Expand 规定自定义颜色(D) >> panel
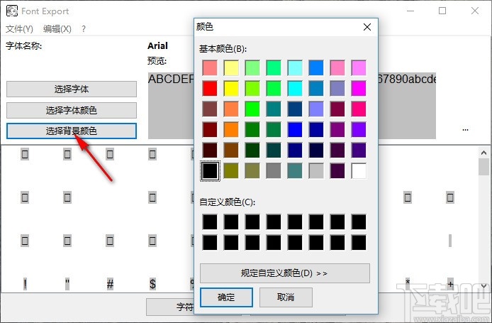492x323 pixels. (285, 273)
